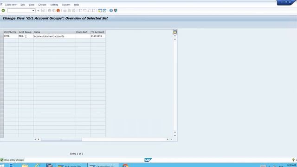Select the YCOA row using its row selector
The width and height of the screenshot is (297, 167).
point(2,36)
